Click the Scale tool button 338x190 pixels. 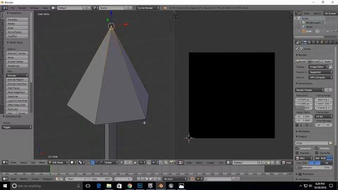[17, 28]
